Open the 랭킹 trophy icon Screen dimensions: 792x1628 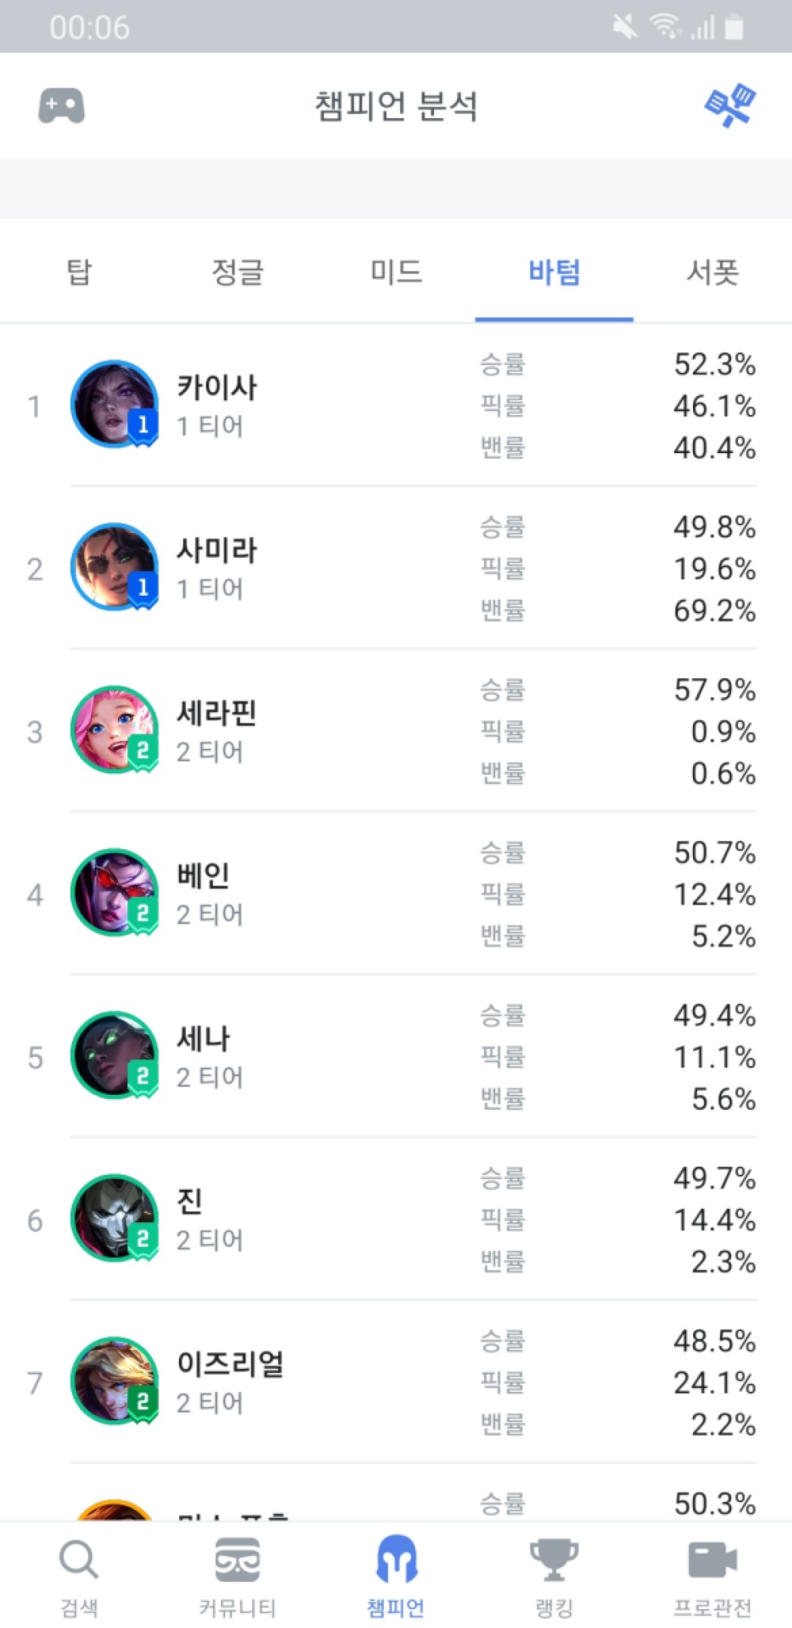tap(554, 1560)
